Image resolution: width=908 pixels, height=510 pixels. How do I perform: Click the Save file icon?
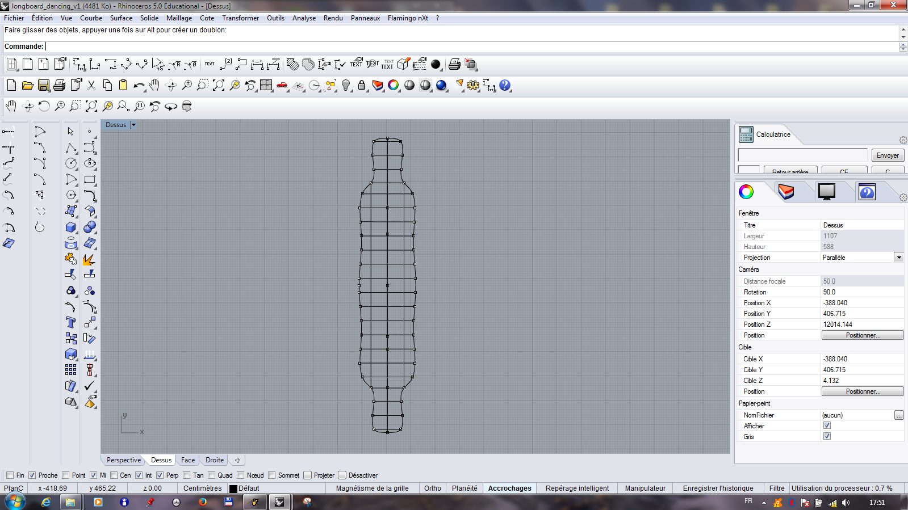click(x=44, y=86)
